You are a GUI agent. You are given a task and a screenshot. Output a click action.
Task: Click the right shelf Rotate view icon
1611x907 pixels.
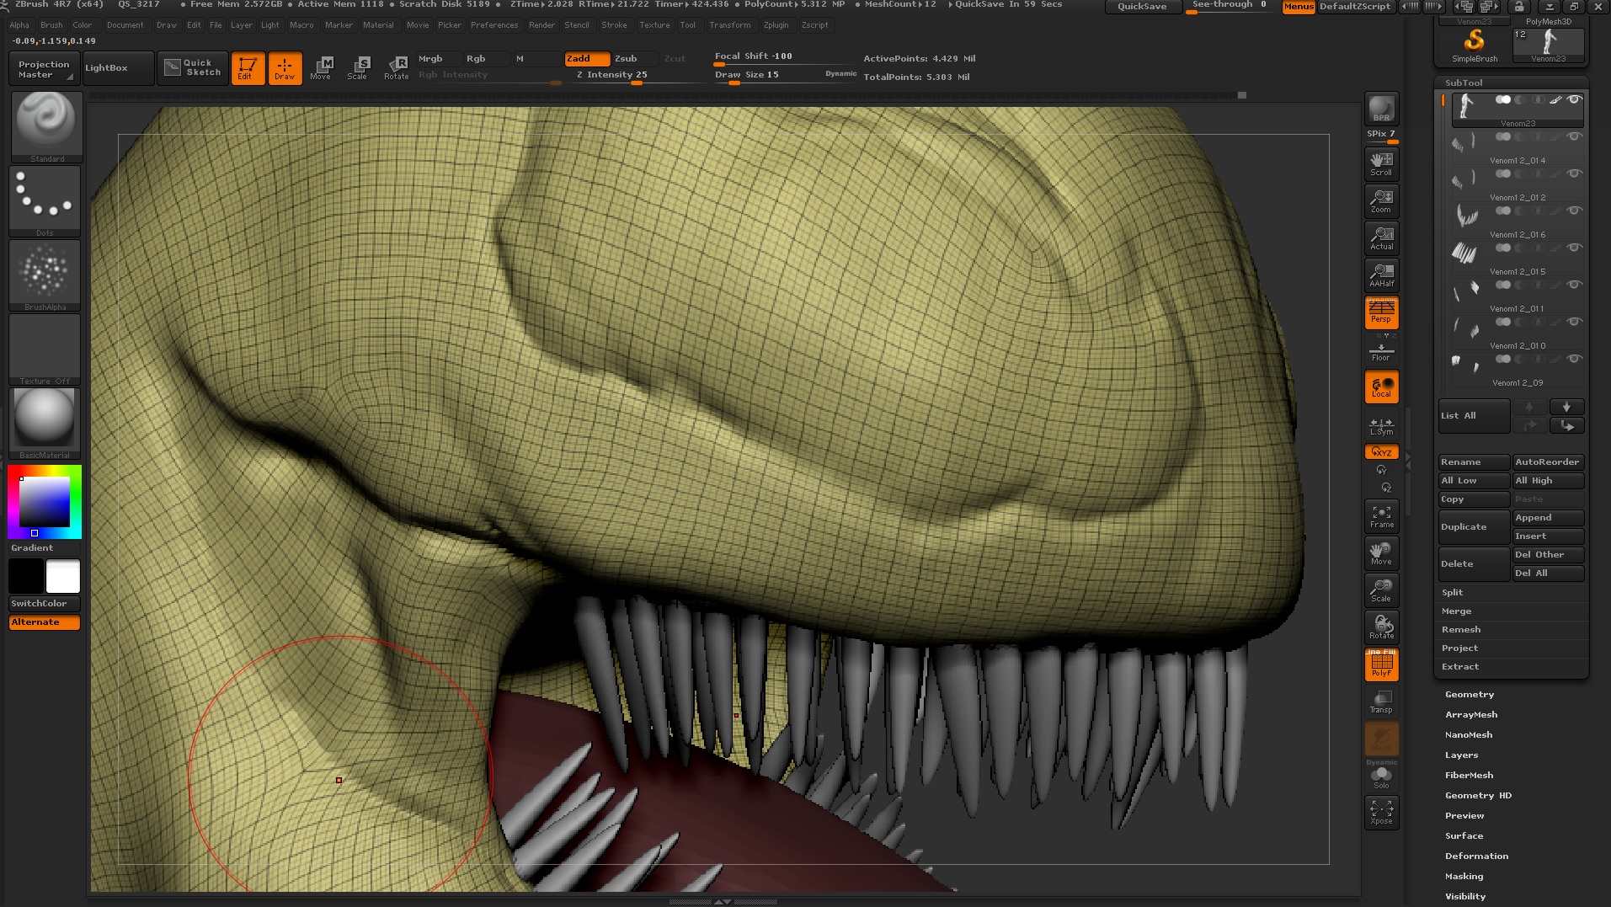click(x=1381, y=628)
